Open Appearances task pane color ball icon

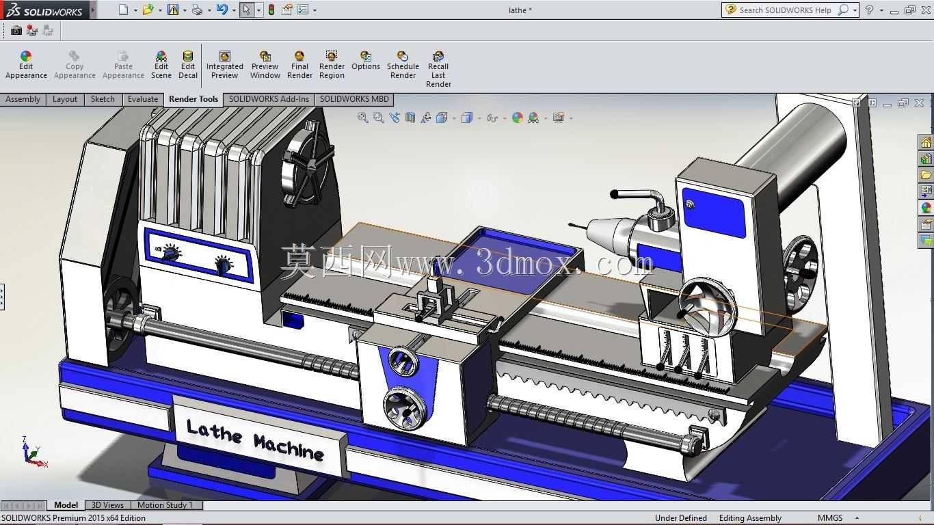pyautogui.click(x=926, y=208)
